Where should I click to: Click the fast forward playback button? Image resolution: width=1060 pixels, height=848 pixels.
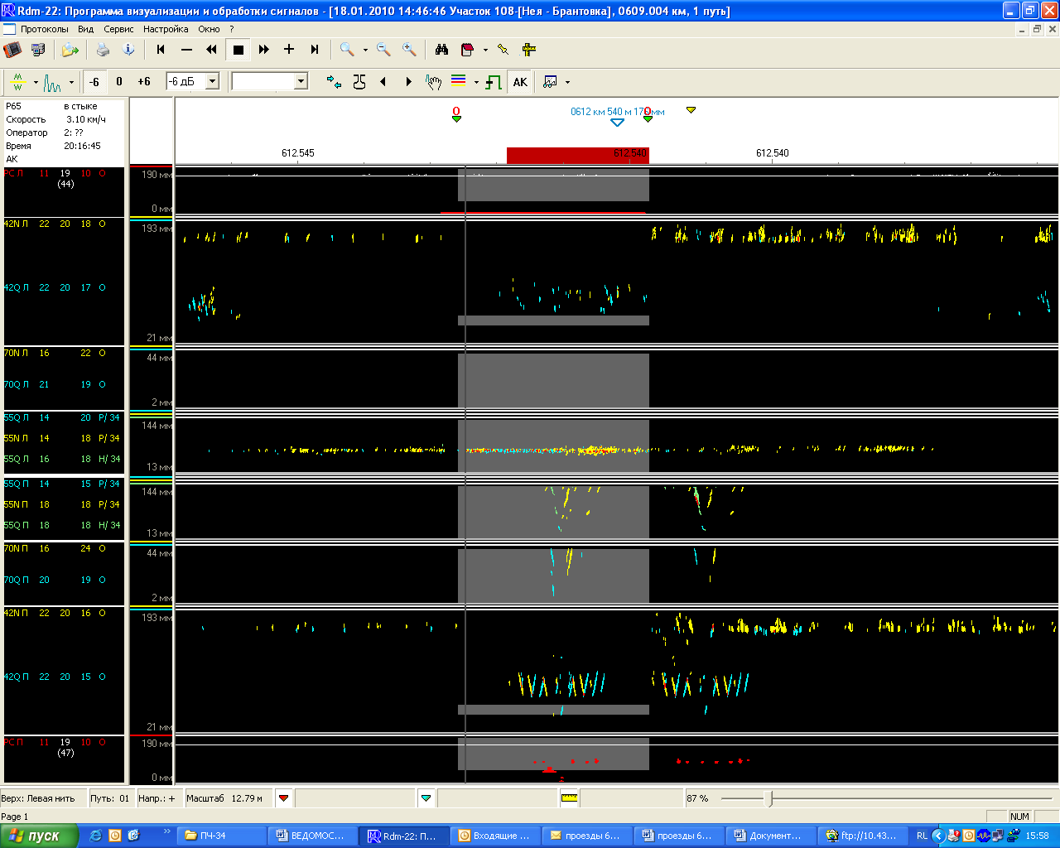point(263,50)
